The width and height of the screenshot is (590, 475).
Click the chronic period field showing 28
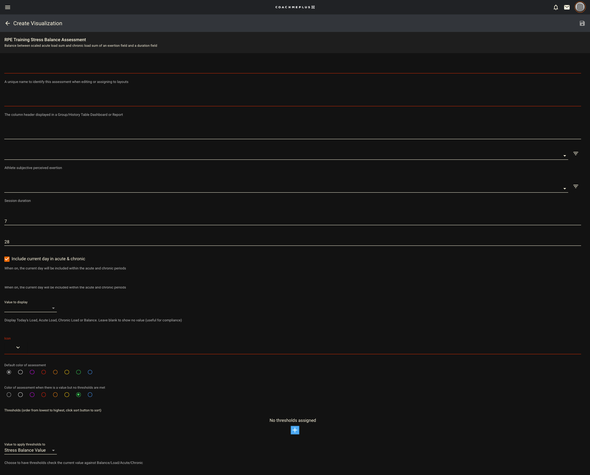click(293, 242)
